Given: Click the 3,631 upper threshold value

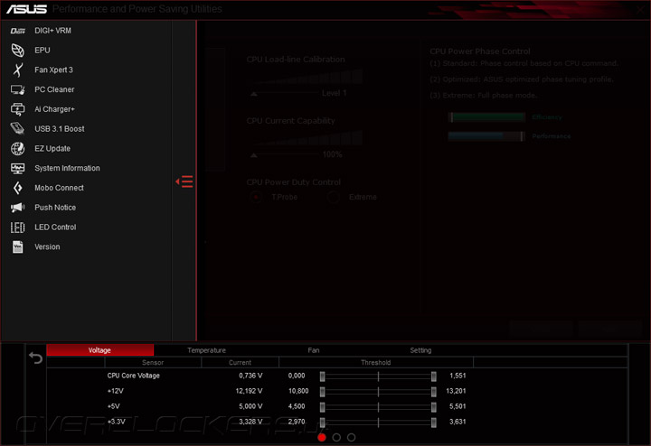Looking at the screenshot, I should tap(458, 422).
